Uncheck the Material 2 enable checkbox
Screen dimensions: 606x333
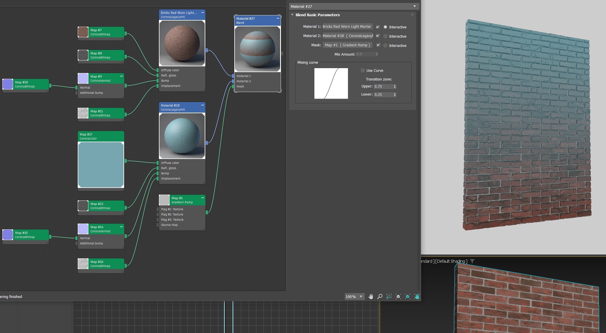378,36
